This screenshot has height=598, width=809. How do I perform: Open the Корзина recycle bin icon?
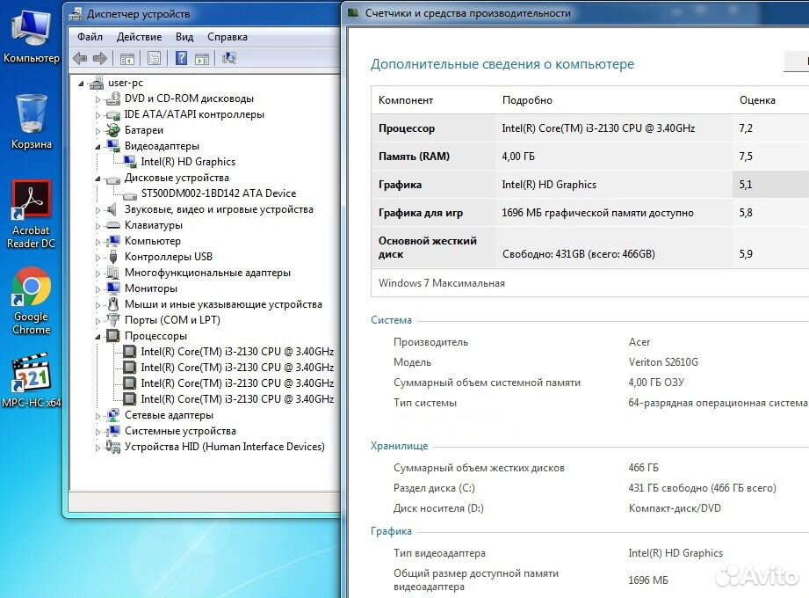(31, 121)
